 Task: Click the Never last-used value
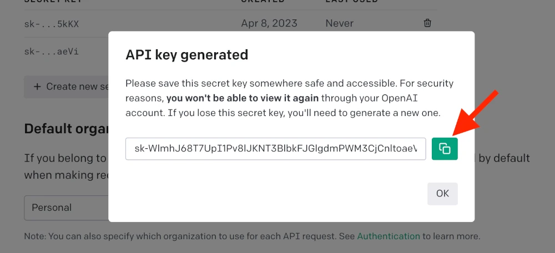tap(340, 23)
